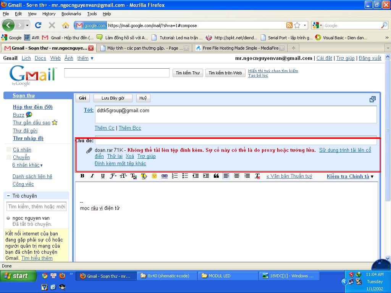391x293 pixels.
Task: Open the back/forward history dropdown arrow
Action: pyautogui.click(x=27, y=26)
